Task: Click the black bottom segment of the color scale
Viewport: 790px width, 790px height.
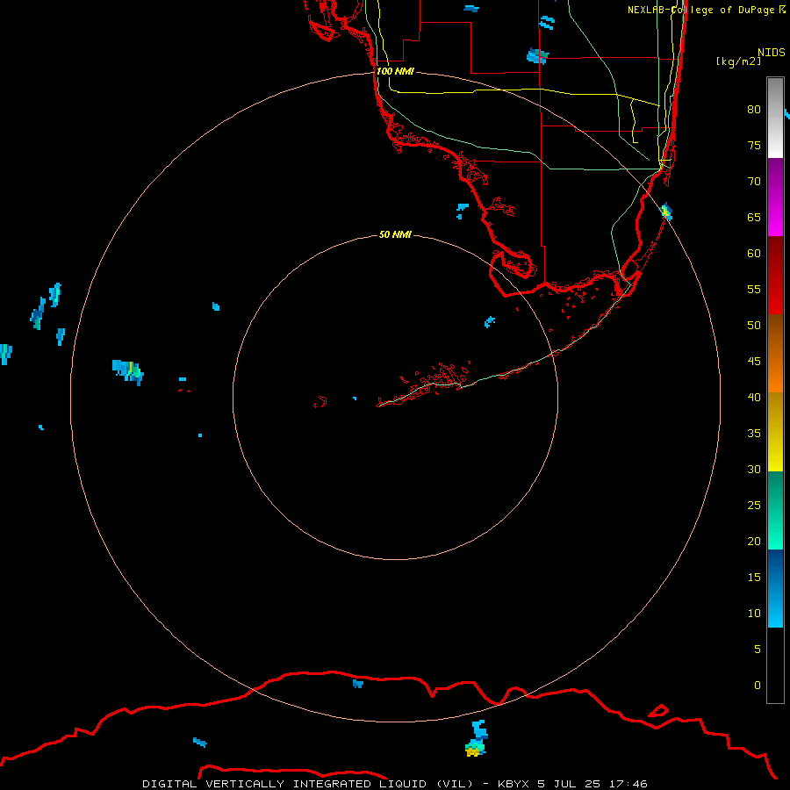Action: [x=775, y=665]
